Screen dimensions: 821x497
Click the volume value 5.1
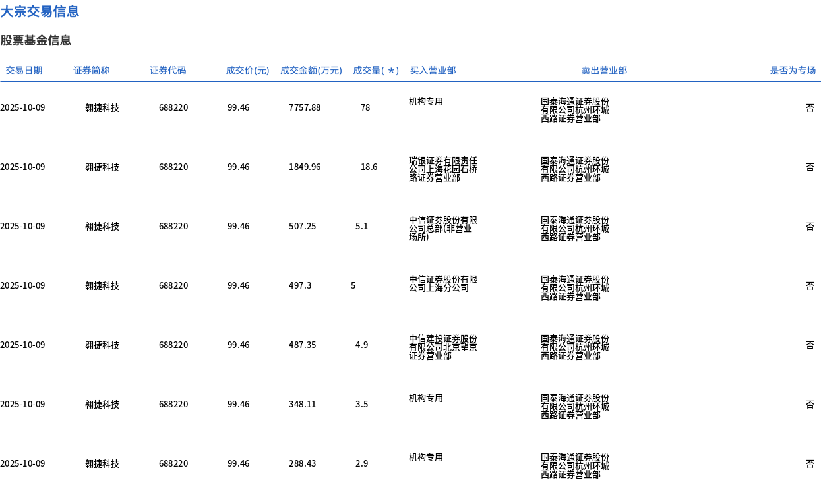(362, 226)
